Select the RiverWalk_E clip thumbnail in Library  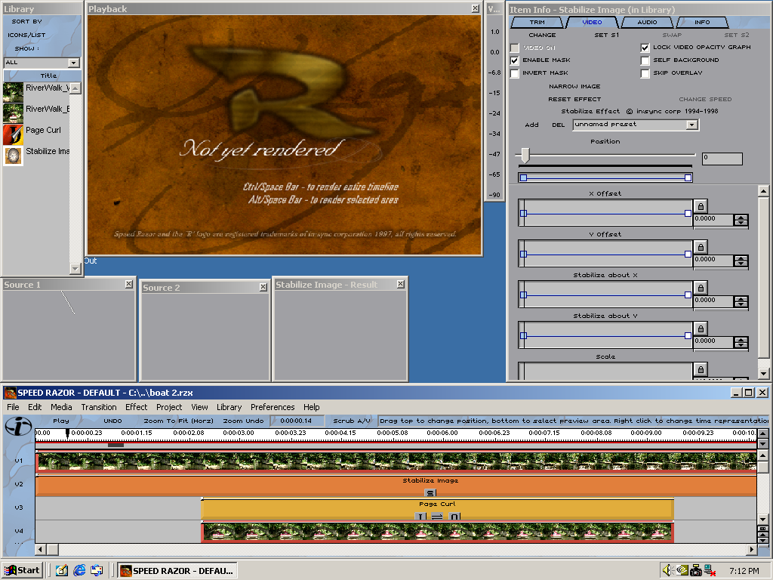pos(13,113)
